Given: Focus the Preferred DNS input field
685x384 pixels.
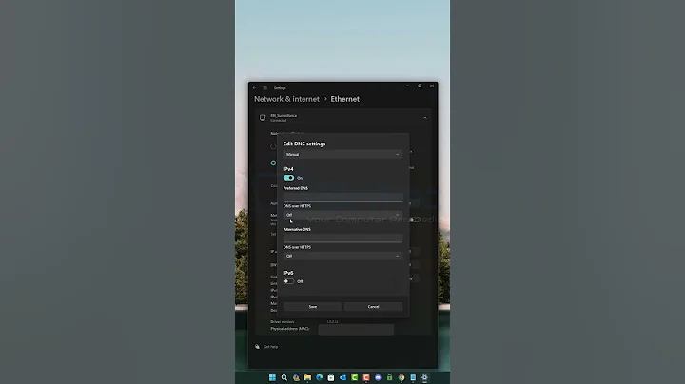Looking at the screenshot, I should click(x=342, y=197).
